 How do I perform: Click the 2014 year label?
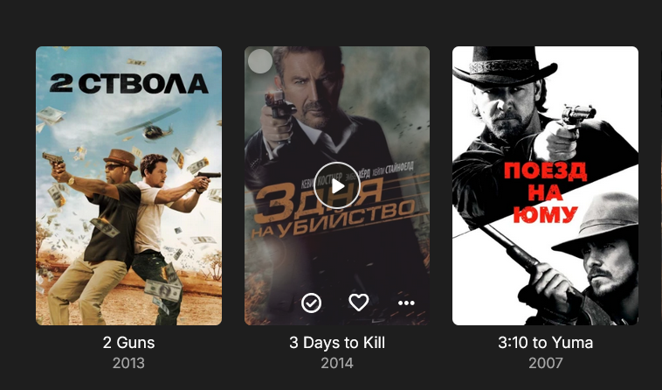pyautogui.click(x=337, y=364)
